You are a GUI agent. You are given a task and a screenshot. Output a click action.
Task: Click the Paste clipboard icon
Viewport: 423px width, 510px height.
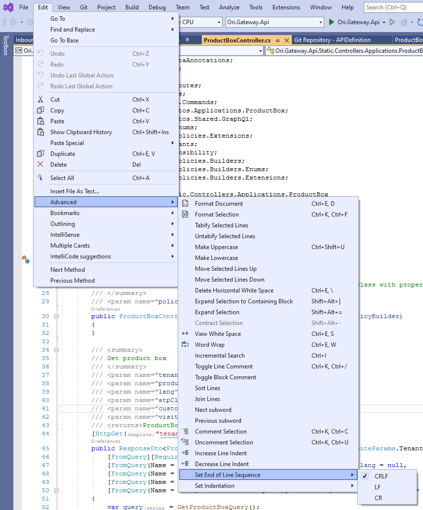pyautogui.click(x=40, y=121)
